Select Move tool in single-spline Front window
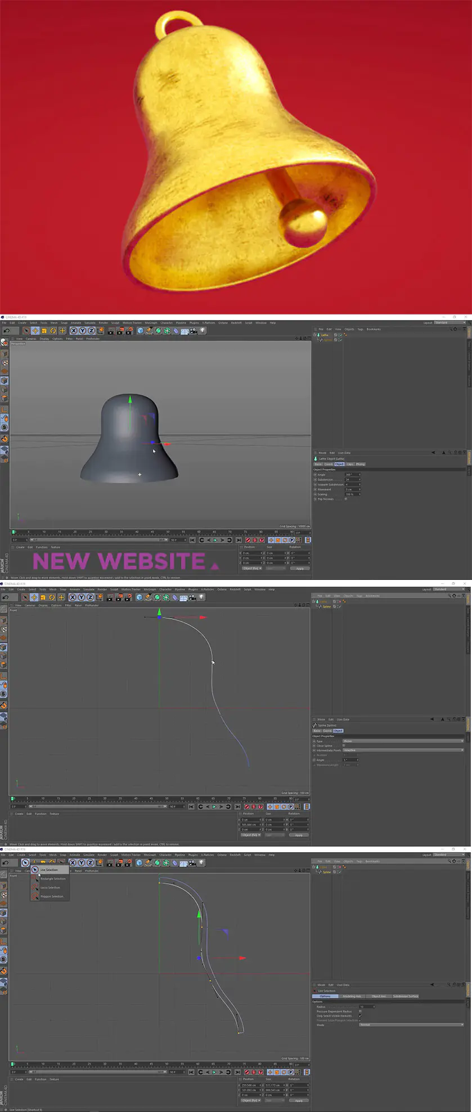The height and width of the screenshot is (1112, 472). [34, 597]
